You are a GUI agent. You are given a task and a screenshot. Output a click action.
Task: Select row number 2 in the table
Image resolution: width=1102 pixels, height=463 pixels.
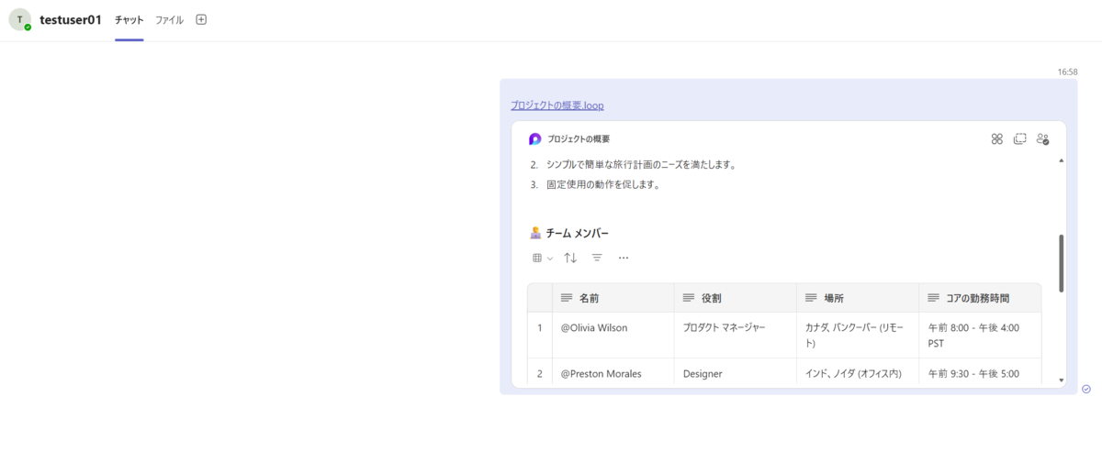(540, 373)
